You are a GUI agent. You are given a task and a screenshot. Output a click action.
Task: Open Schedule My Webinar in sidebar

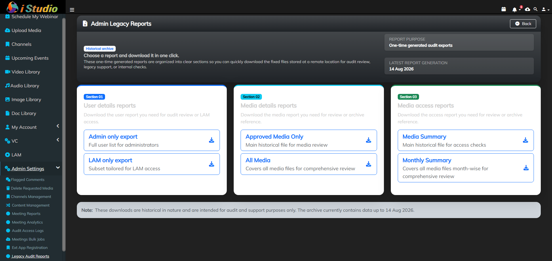pyautogui.click(x=32, y=17)
